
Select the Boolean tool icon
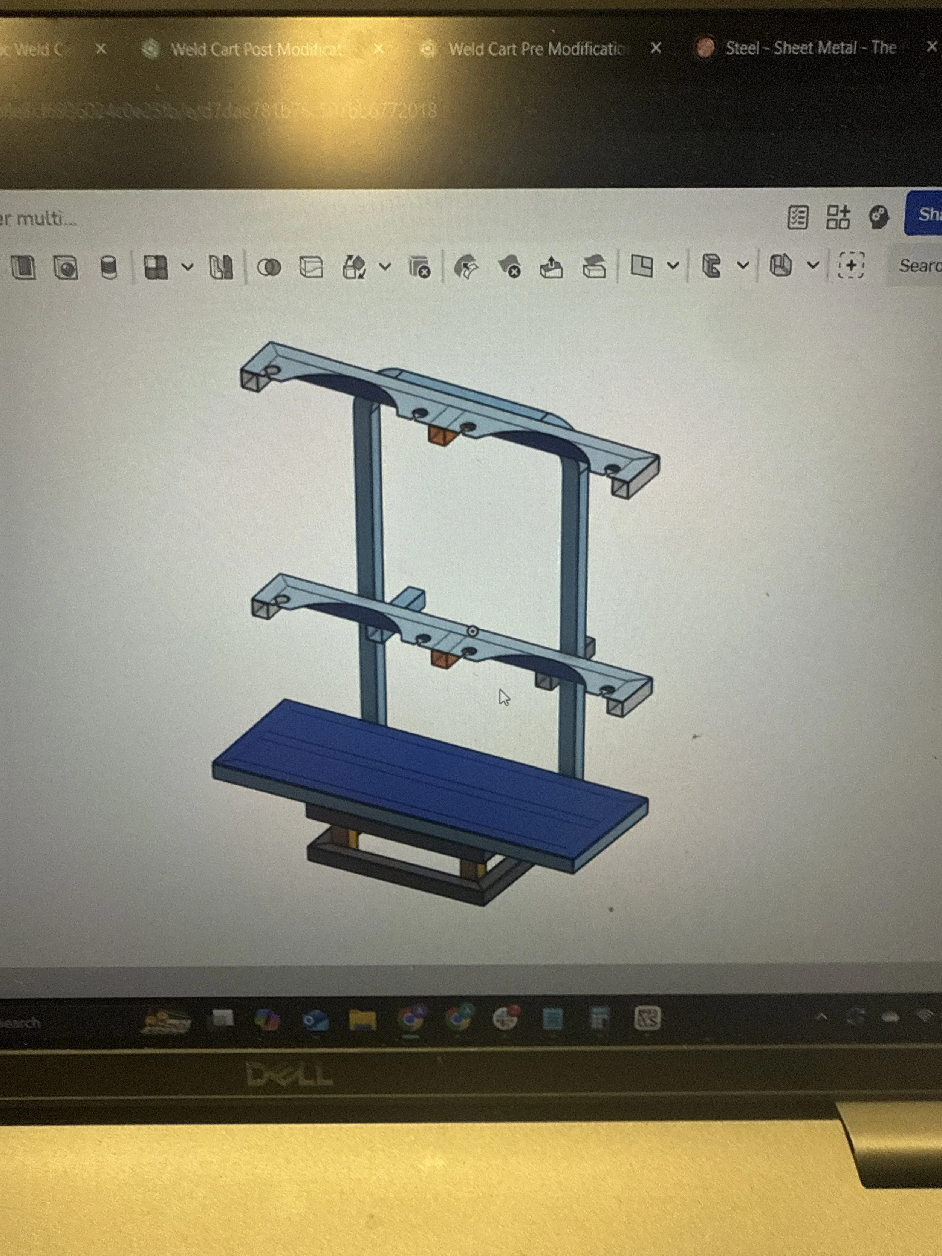tap(269, 267)
